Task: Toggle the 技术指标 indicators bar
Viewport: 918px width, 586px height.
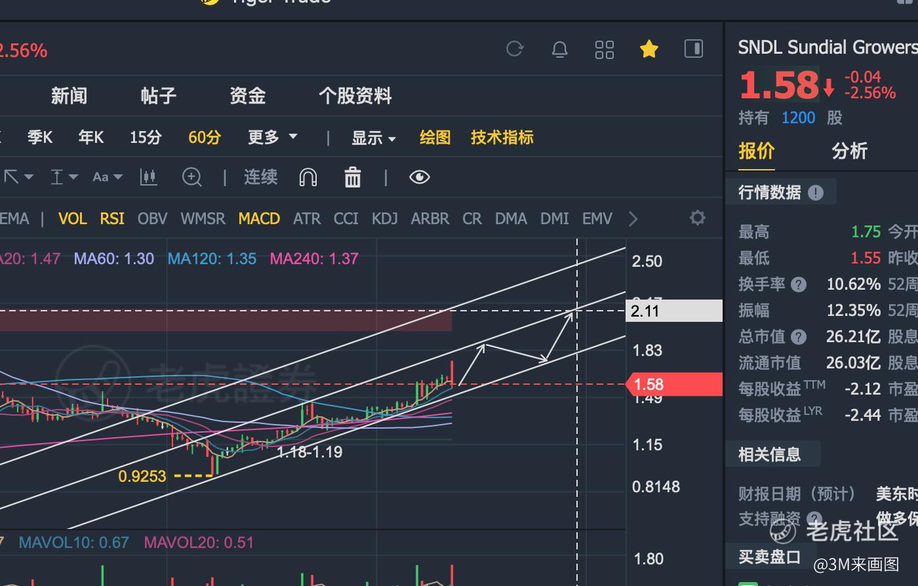Action: (502, 138)
